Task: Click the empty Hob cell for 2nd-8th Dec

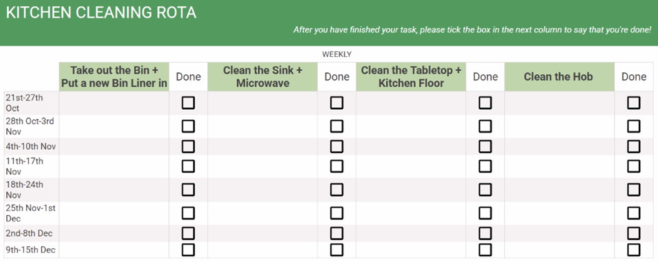Action: coord(559,233)
